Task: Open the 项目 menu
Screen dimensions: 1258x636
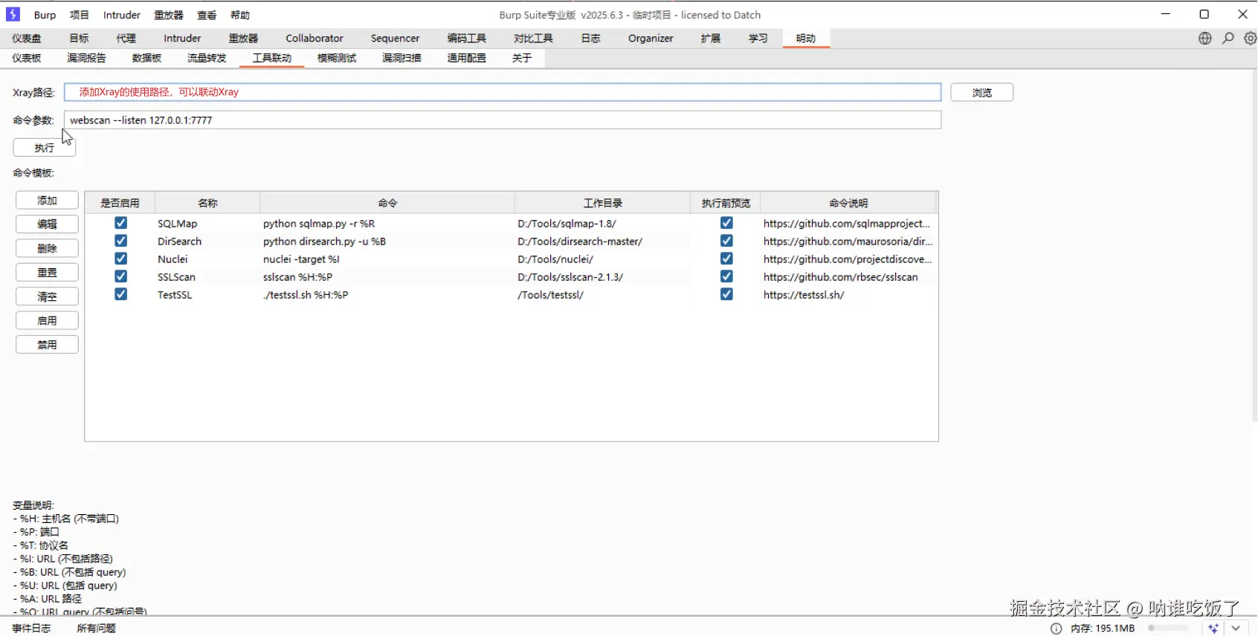Action: coord(80,15)
